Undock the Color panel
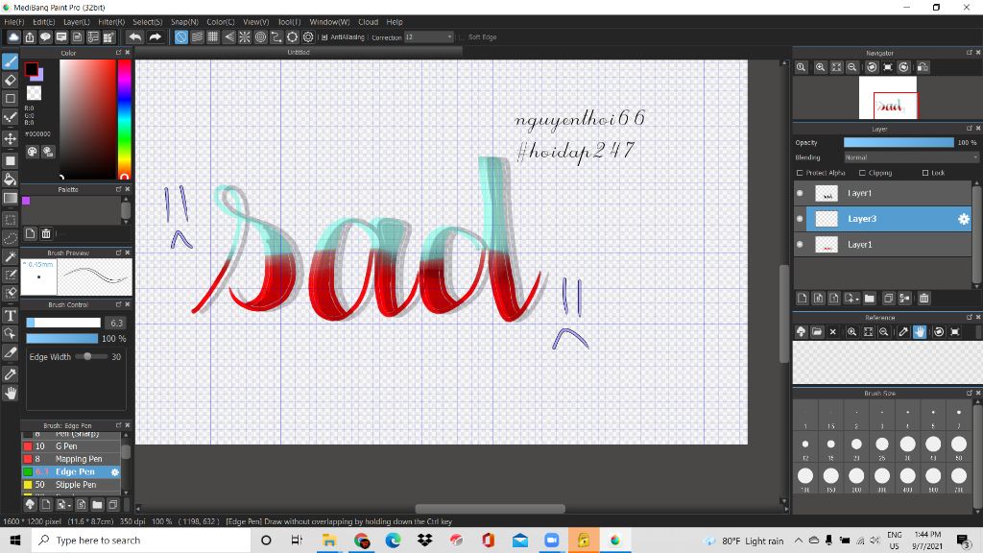Screen dimensions: 983x553 (118, 53)
